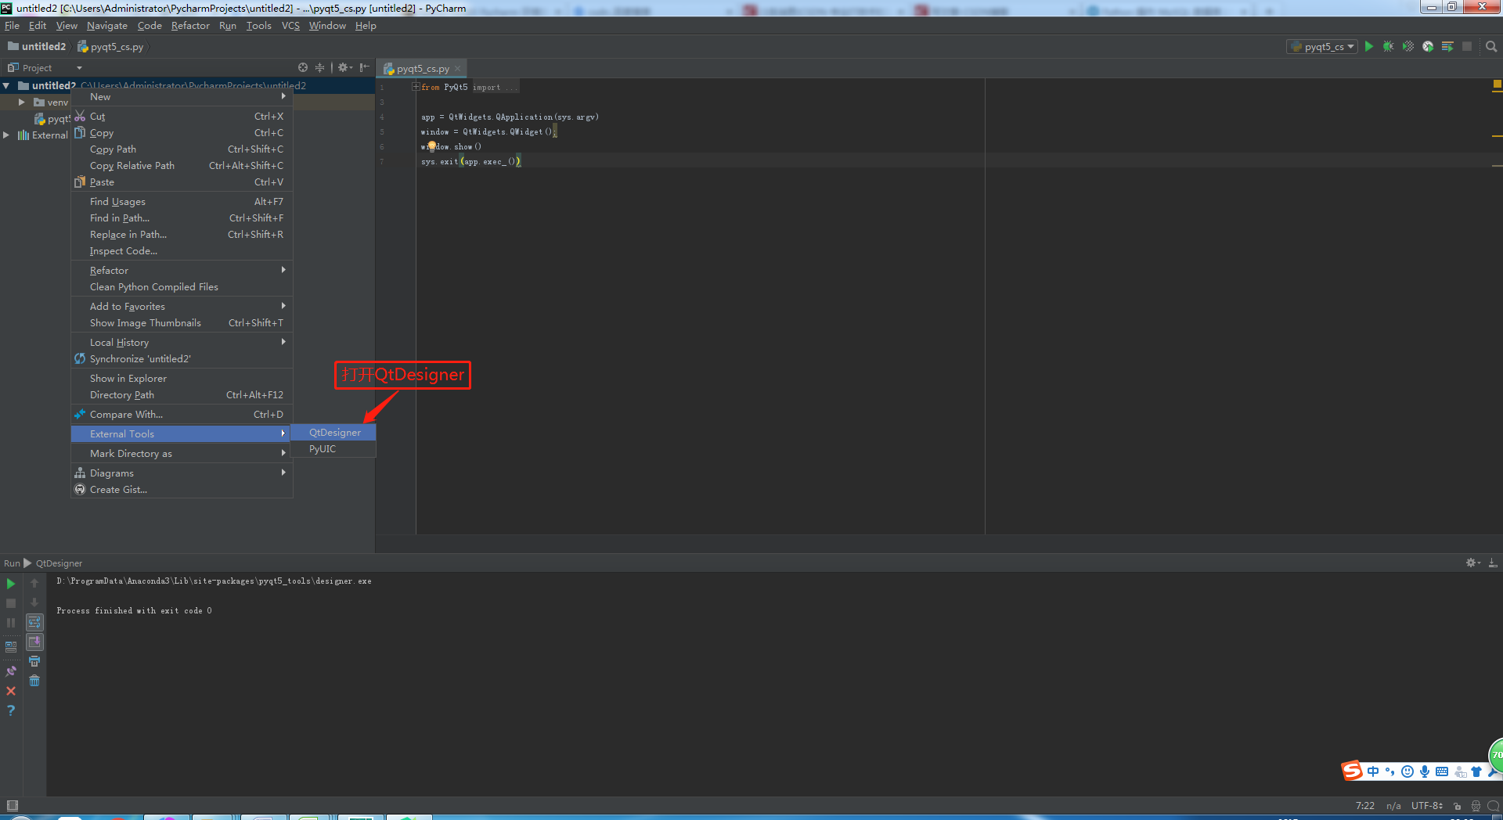1503x820 pixels.
Task: Choose Show in Explorer
Action: point(182,379)
